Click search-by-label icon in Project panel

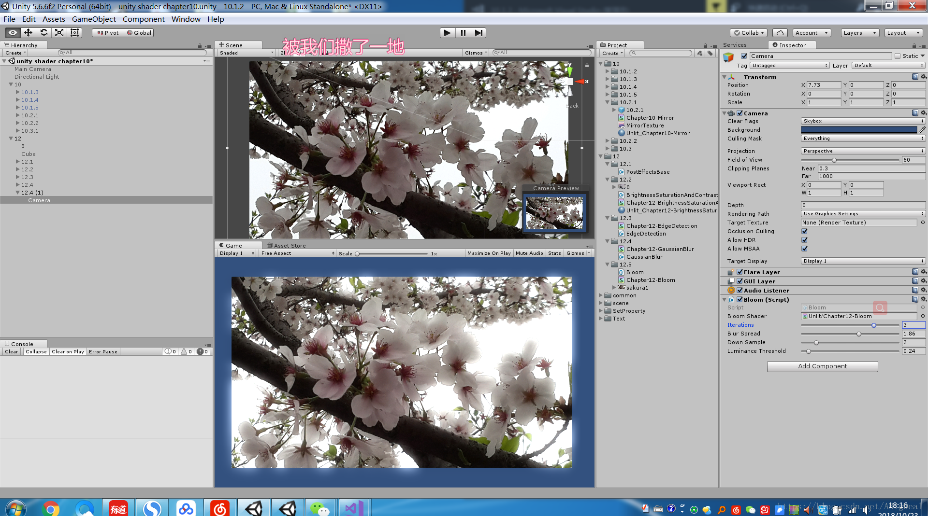[710, 53]
